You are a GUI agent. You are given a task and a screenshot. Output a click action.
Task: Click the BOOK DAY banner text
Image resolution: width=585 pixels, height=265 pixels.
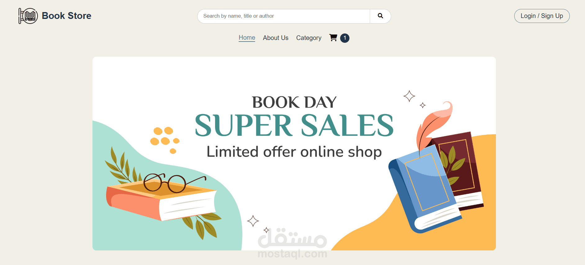(294, 102)
